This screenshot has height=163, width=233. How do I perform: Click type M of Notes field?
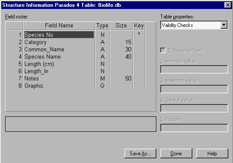pyautogui.click(x=102, y=78)
